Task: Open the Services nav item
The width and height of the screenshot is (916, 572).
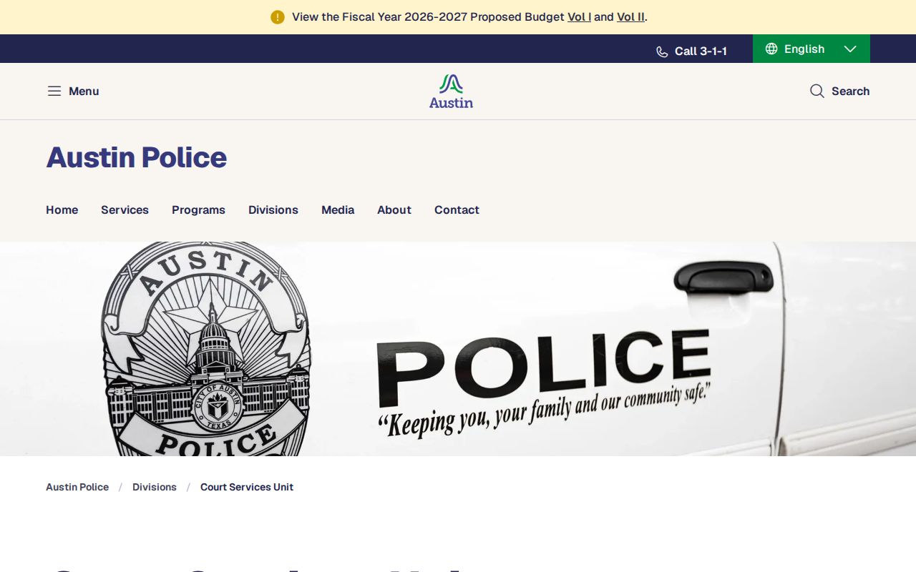Action: 125,209
